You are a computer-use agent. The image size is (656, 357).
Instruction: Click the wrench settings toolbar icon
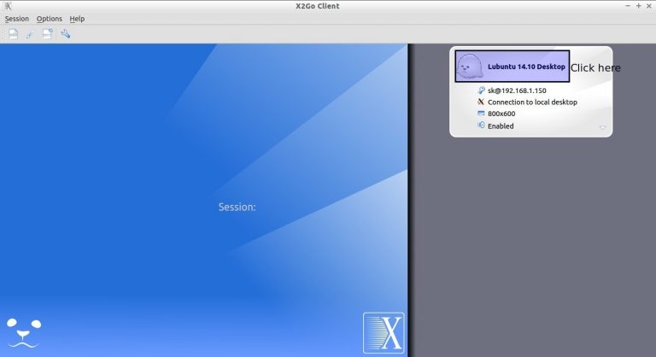[65, 34]
